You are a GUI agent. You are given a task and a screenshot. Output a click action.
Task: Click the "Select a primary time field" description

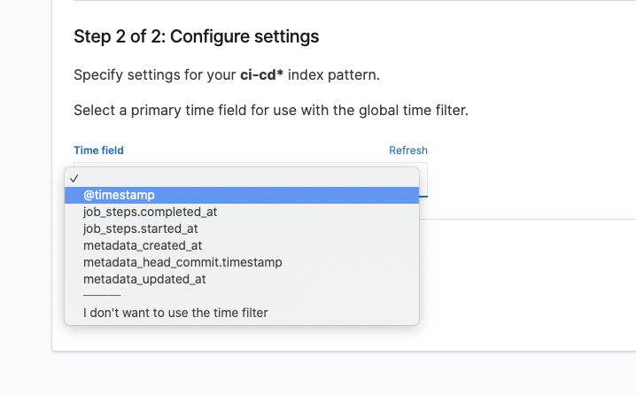coord(270,111)
